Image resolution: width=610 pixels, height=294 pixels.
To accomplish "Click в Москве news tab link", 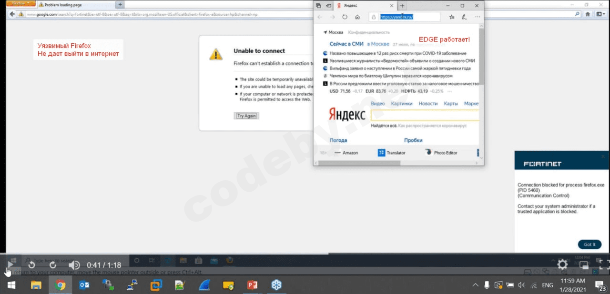I will click(x=378, y=44).
